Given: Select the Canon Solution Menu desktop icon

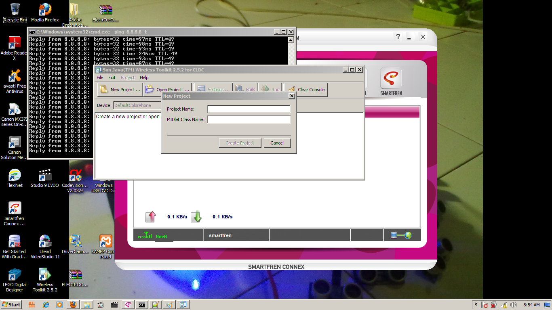Looking at the screenshot, I should click(15, 147).
